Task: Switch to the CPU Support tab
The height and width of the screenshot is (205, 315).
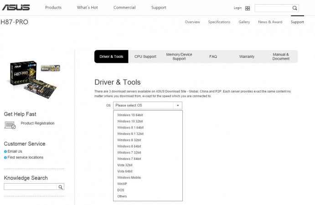Action: (x=145, y=56)
